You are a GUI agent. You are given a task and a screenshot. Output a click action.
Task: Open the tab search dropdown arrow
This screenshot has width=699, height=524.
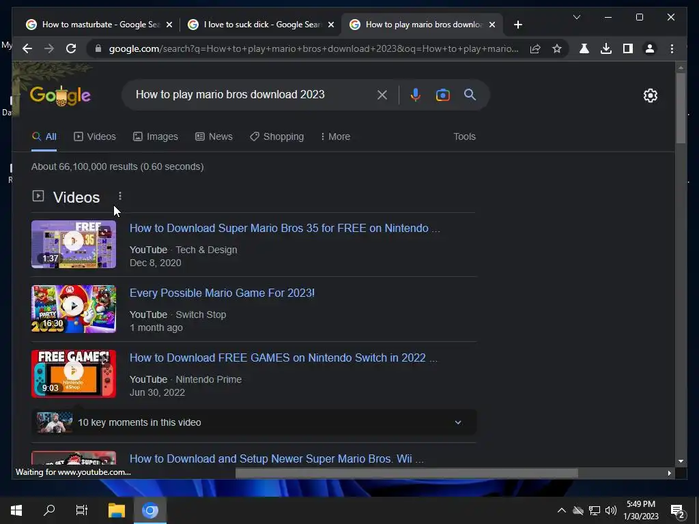click(x=576, y=17)
